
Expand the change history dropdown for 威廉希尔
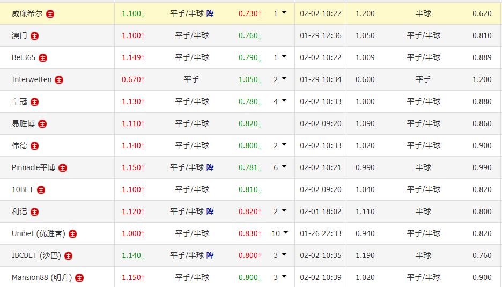pyautogui.click(x=284, y=13)
